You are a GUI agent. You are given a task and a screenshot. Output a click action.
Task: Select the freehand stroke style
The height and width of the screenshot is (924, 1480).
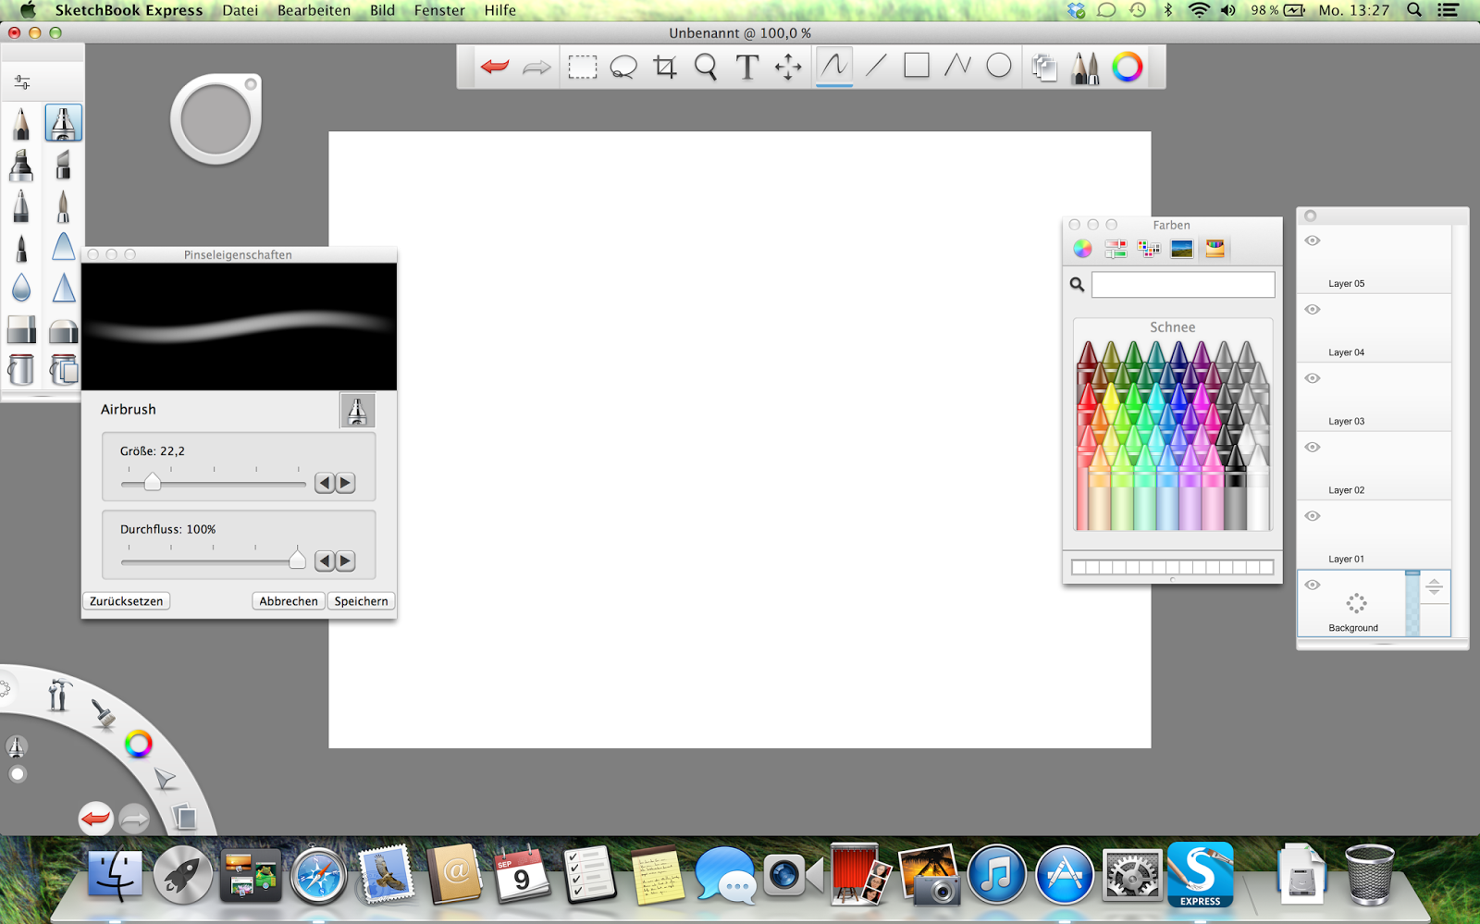834,66
